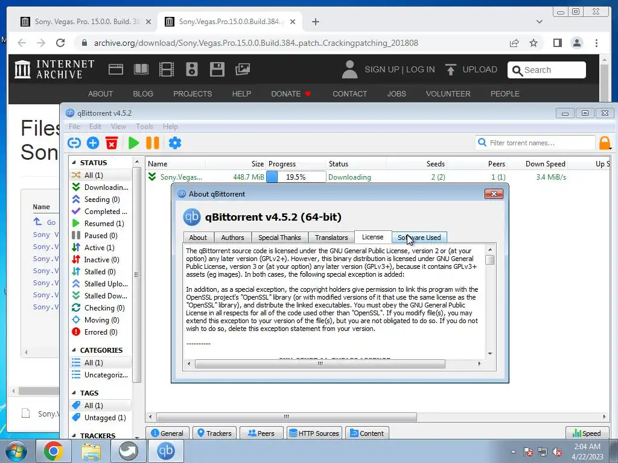The height and width of the screenshot is (463, 618).
Task: Open the File menu in qBittorrent
Action: point(74,127)
